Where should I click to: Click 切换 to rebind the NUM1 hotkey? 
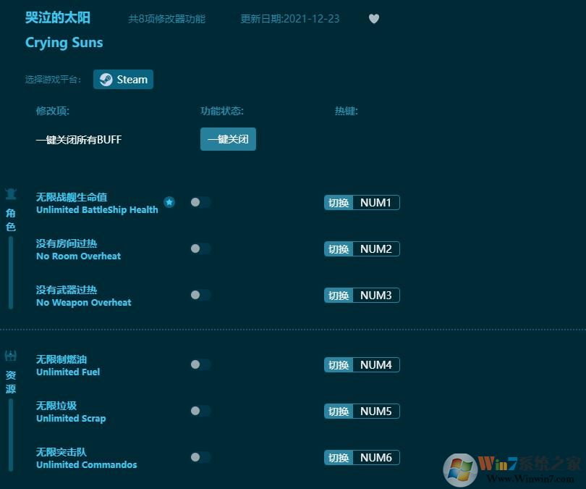(x=339, y=202)
